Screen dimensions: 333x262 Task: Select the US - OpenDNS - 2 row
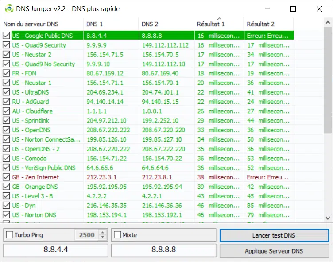pos(148,149)
